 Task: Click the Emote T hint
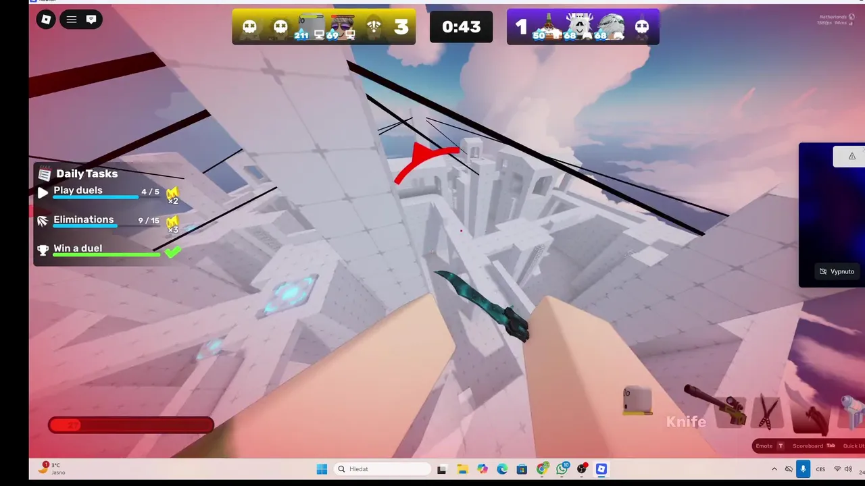769,446
